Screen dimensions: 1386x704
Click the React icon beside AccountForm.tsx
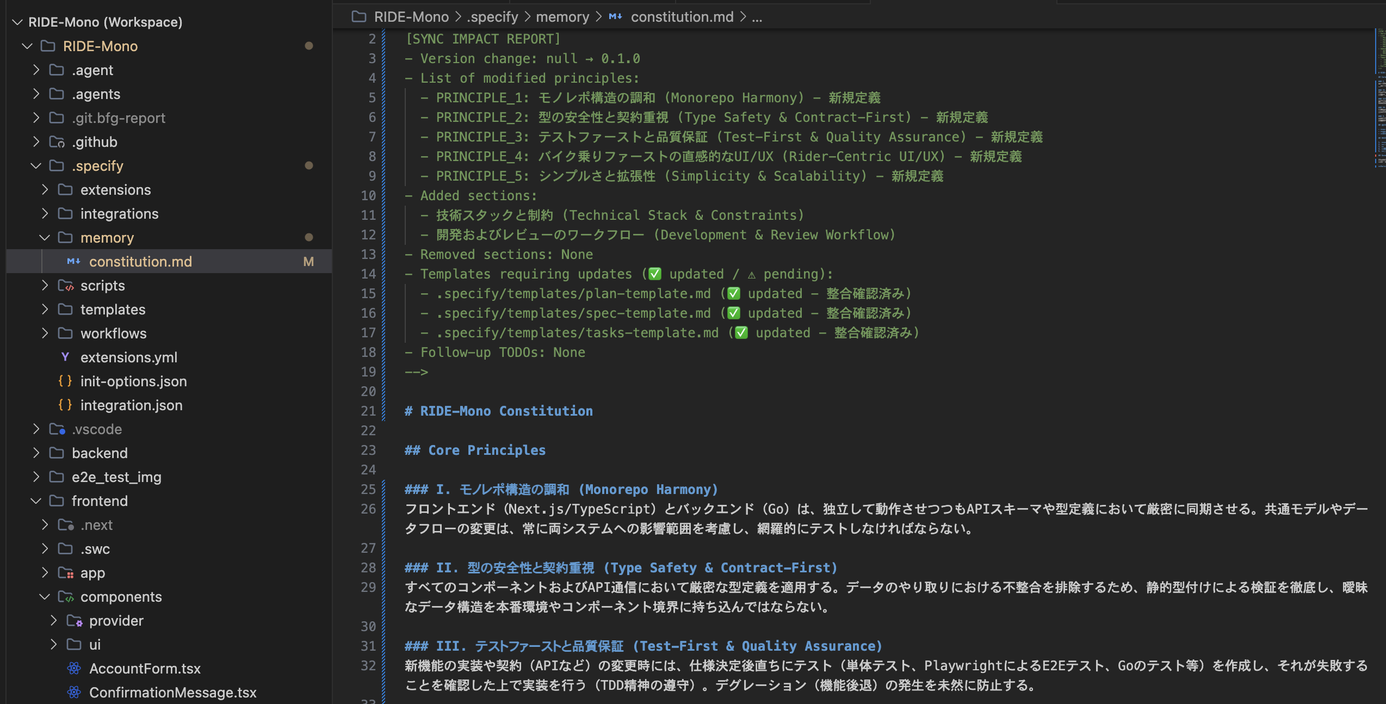74,668
